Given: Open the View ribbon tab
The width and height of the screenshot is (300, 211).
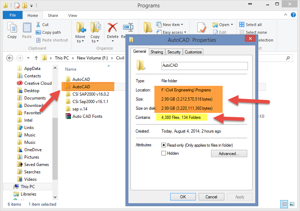Looking at the screenshot, I should [x=72, y=15].
